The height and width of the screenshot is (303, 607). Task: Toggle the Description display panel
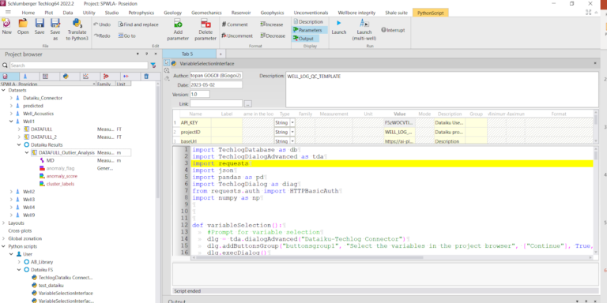point(308,21)
